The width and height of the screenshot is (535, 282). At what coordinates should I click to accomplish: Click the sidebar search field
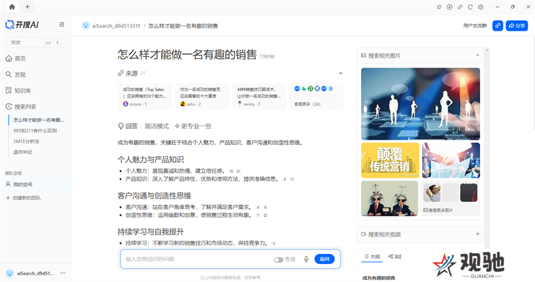(x=36, y=43)
